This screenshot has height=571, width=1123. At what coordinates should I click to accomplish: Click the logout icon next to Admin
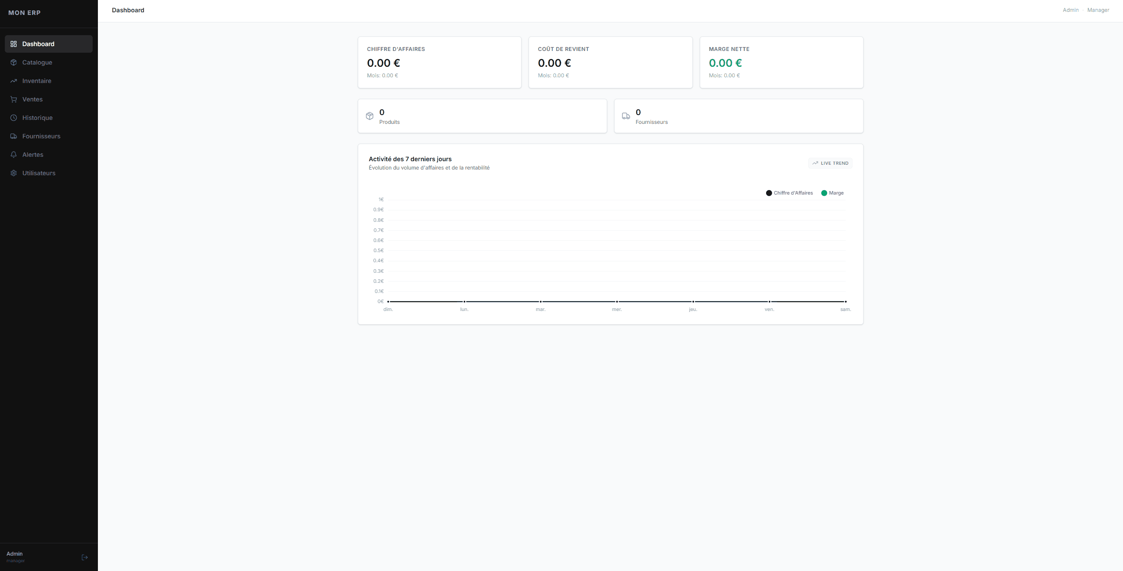coord(84,557)
